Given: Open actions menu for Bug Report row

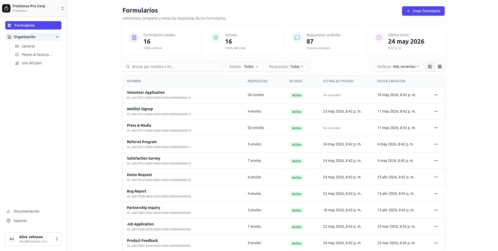Looking at the screenshot, I should (436, 194).
